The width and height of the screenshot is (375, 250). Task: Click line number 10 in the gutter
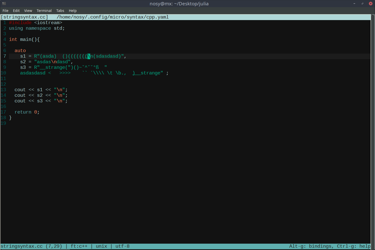click(x=4, y=73)
